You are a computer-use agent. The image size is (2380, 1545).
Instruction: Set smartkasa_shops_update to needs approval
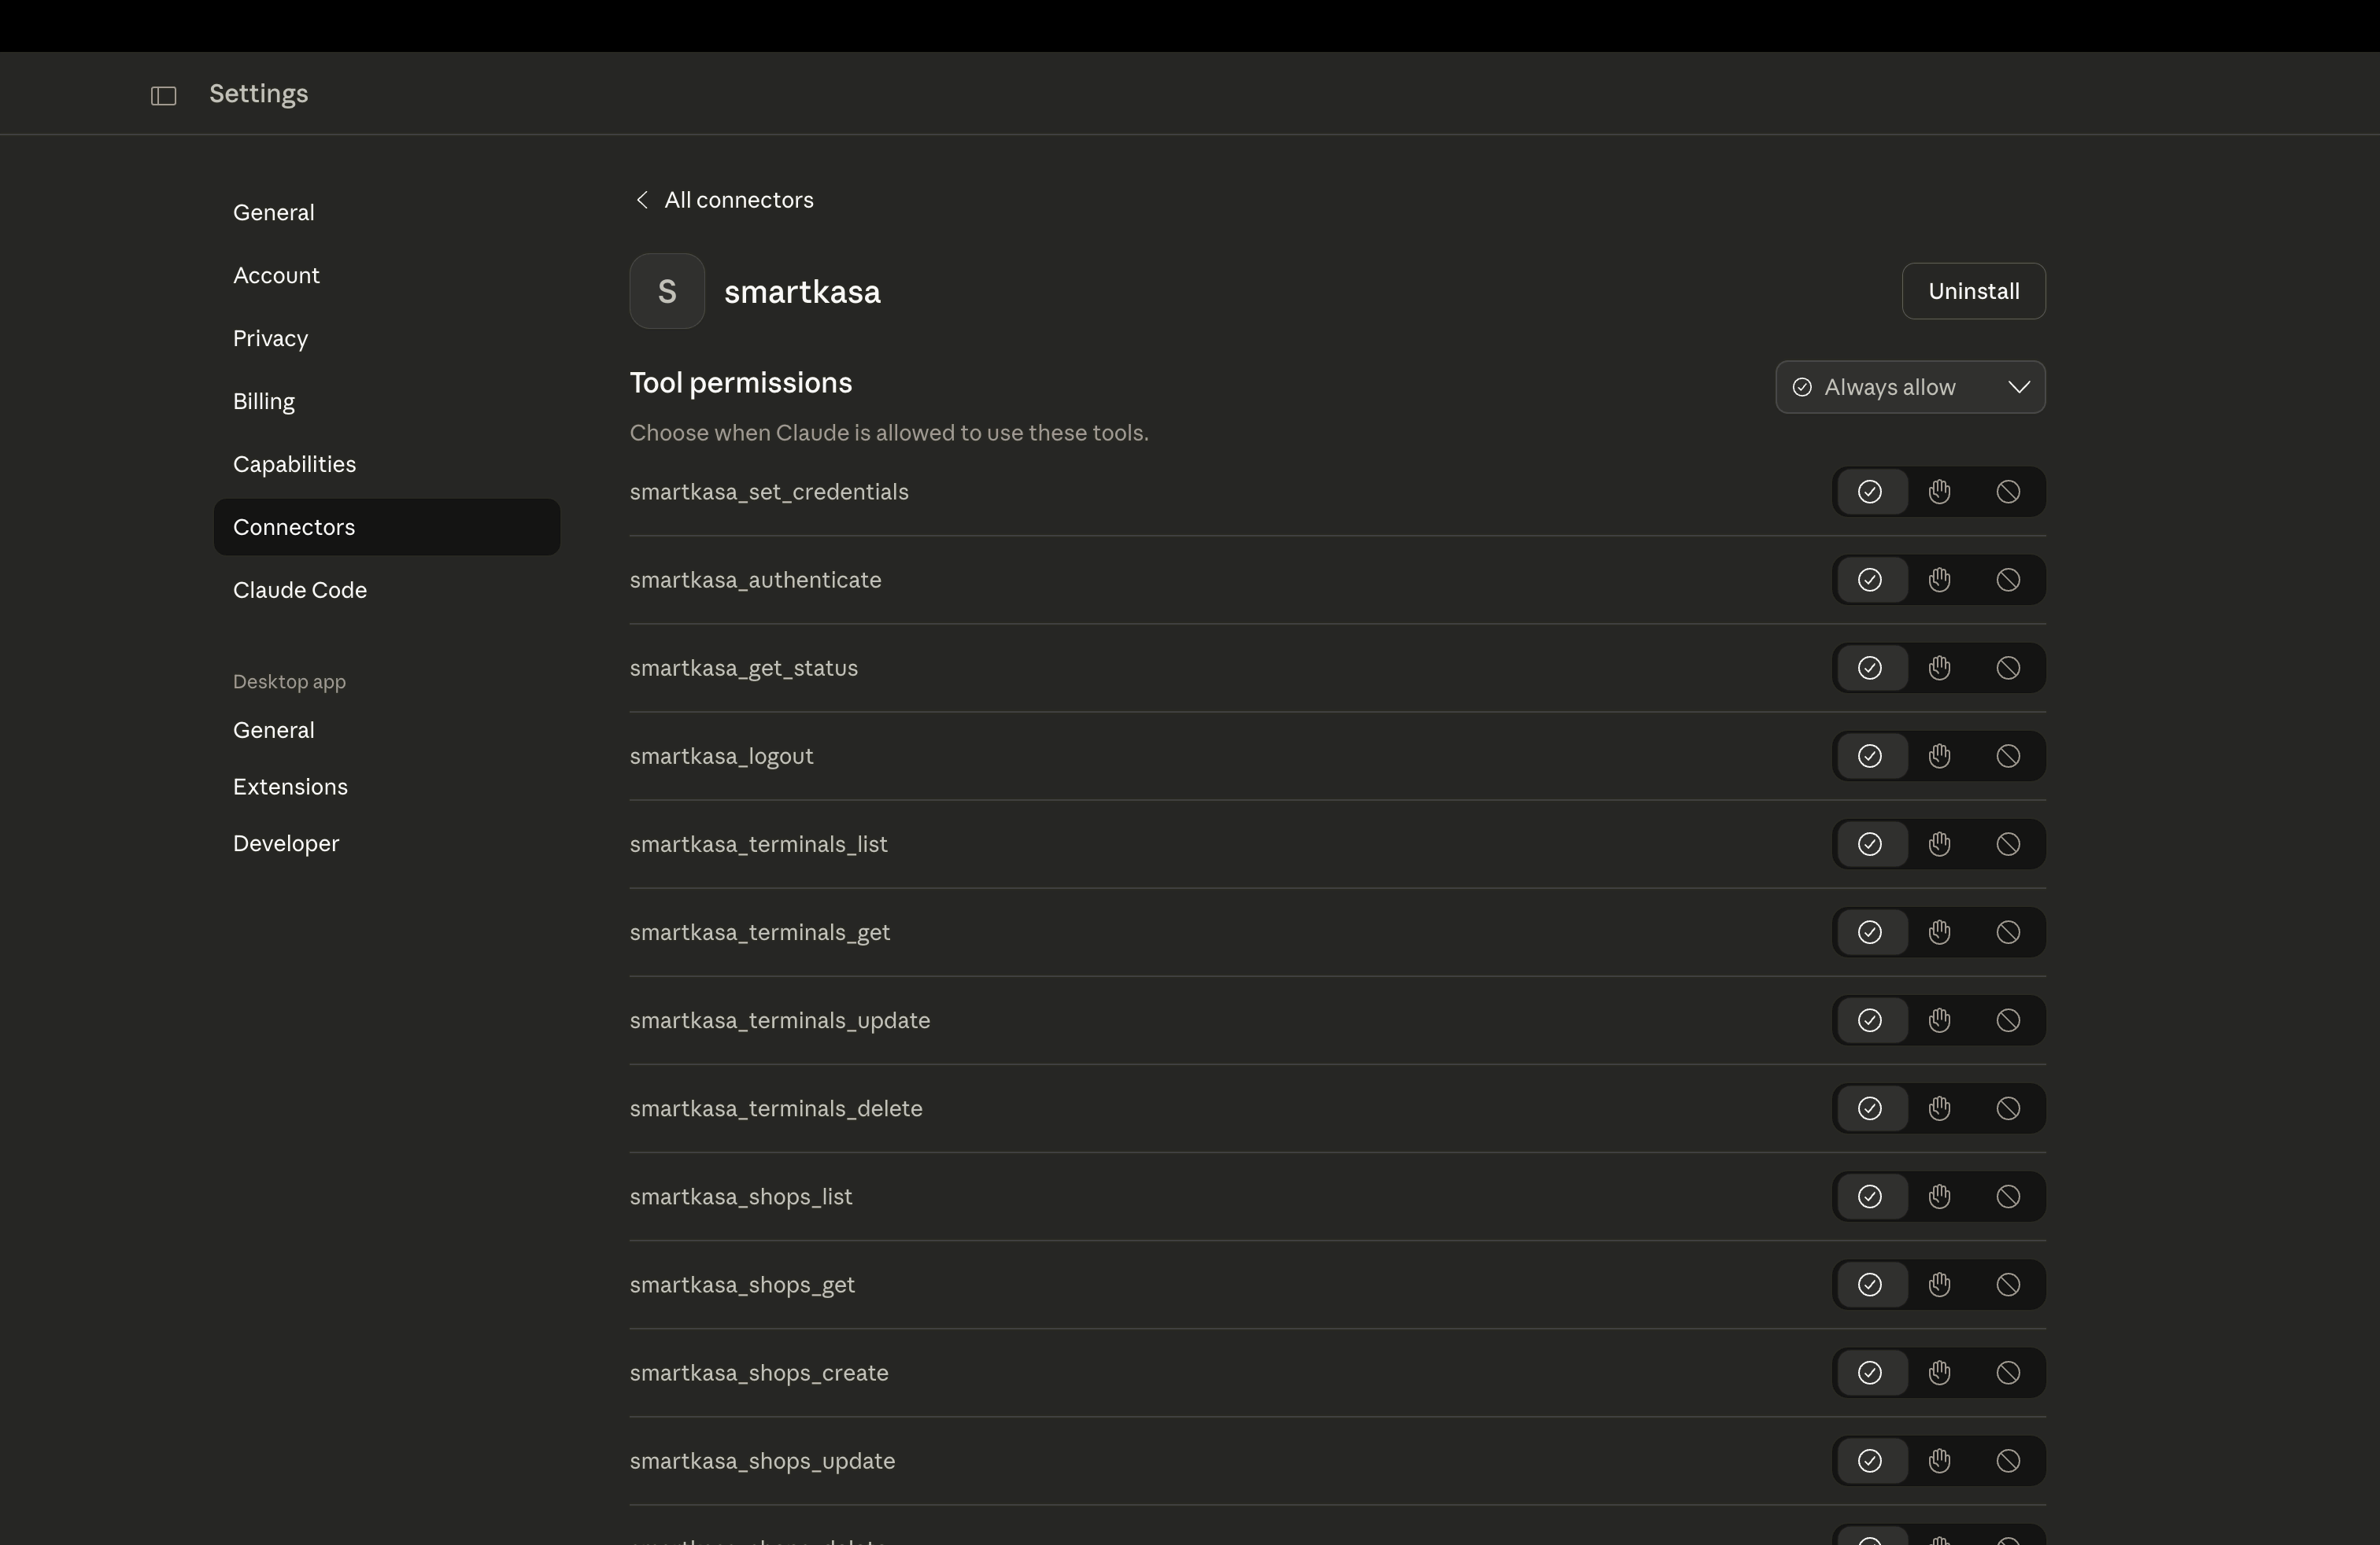1939,1461
